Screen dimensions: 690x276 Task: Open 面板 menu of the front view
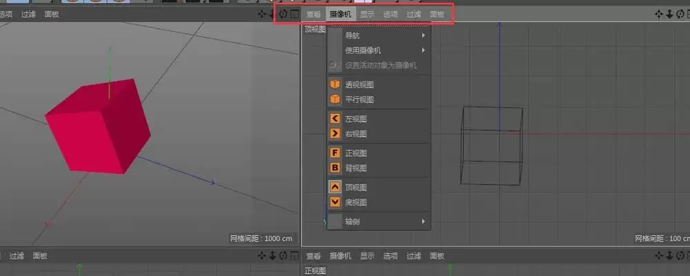437,256
